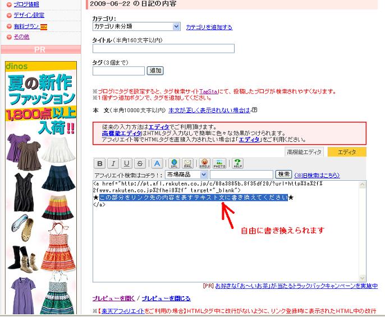Switch to the 高機能エディタ tab
This screenshot has height=317, width=385.
[304, 152]
